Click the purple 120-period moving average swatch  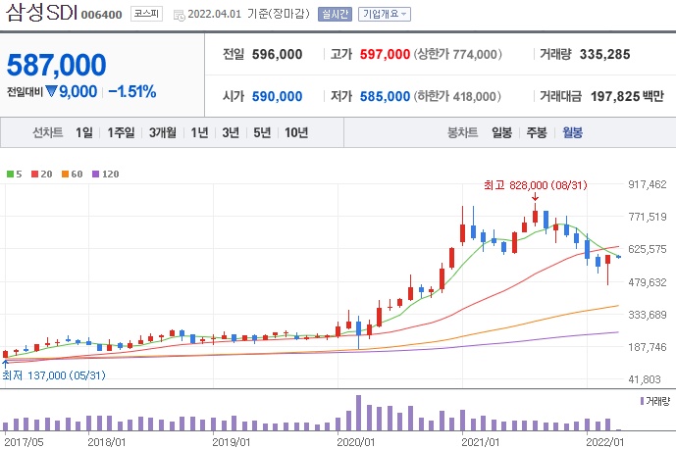(x=96, y=175)
